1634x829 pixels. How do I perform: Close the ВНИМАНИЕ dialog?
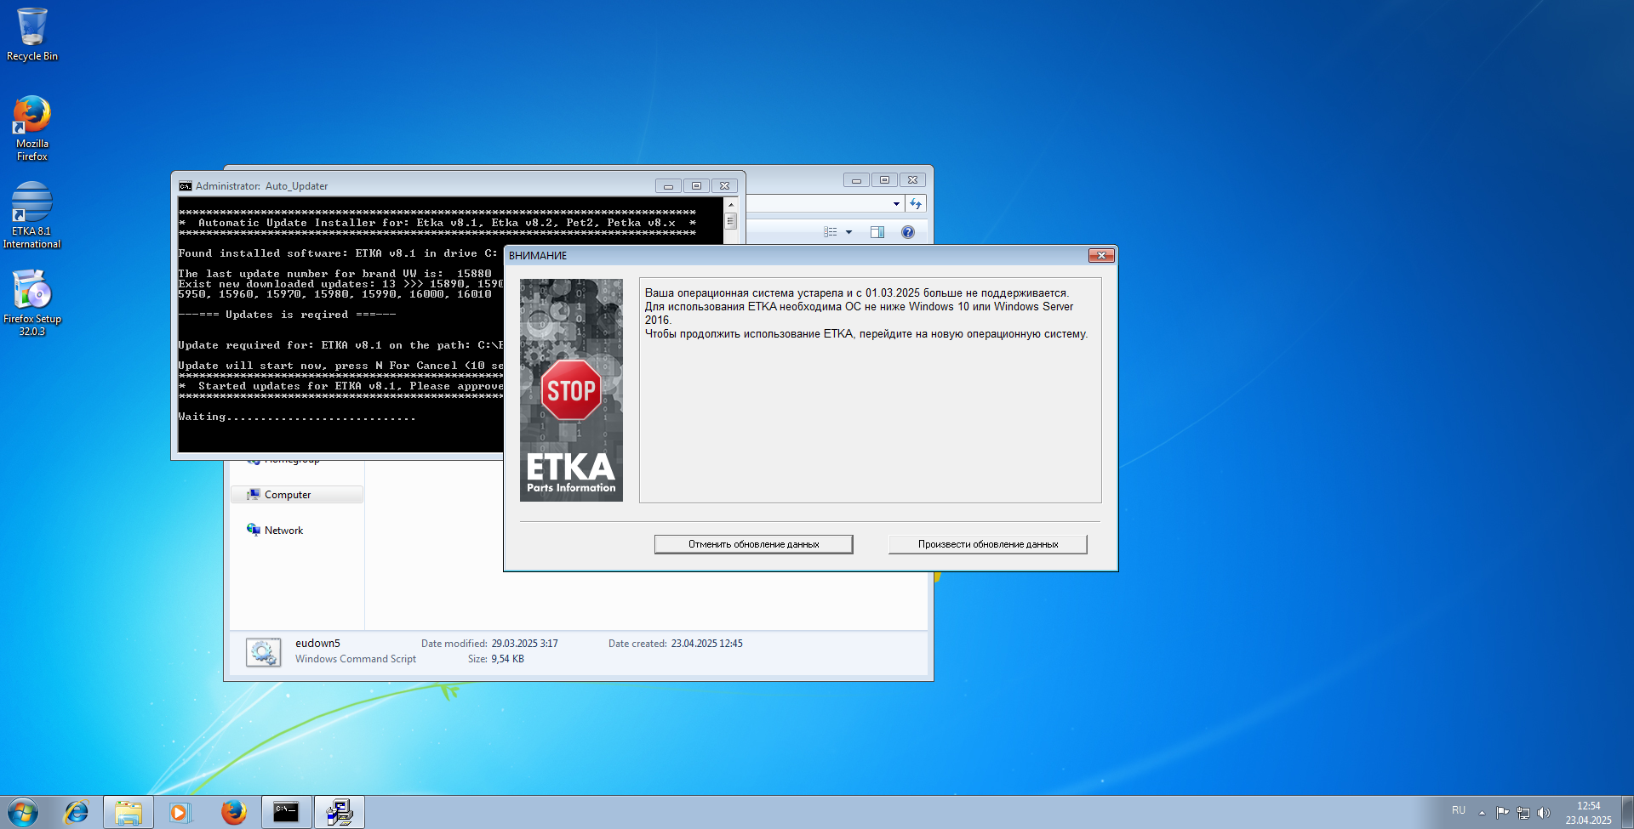(1101, 255)
